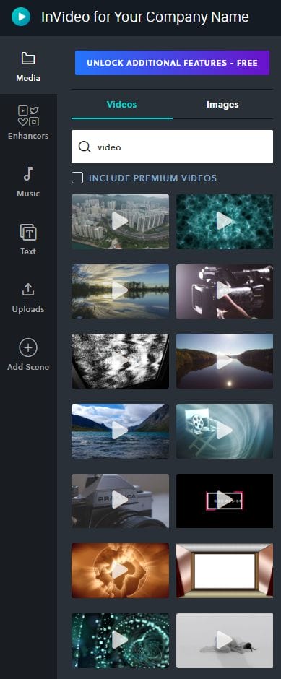Select the aerial city skyline video thumbnail
Viewport: 281px width, 679px height.
coord(120,221)
